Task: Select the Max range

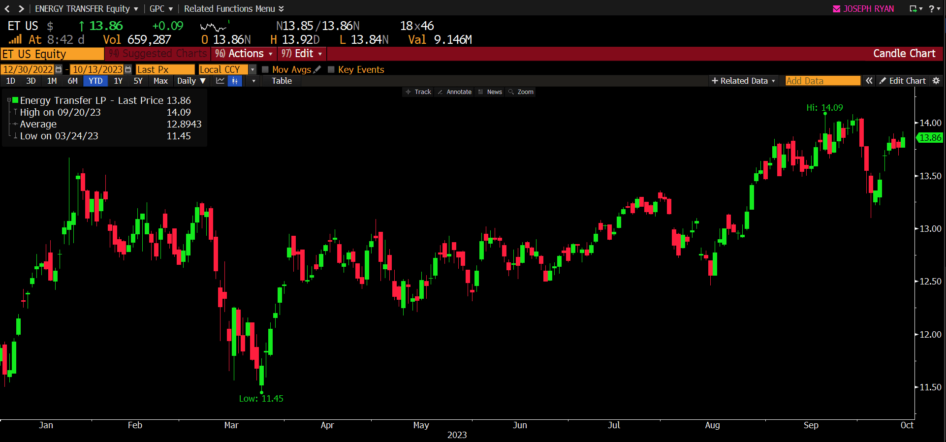Action: click(160, 81)
